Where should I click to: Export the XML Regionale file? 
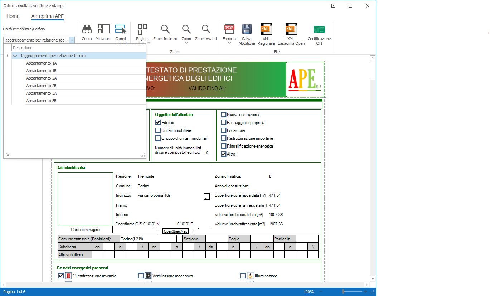click(266, 29)
